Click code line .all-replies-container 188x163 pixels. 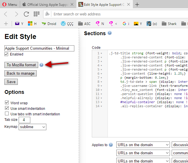point(154,106)
